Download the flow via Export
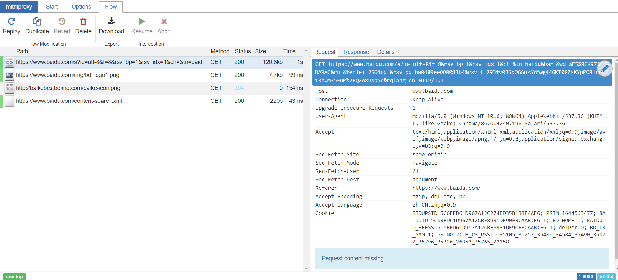Screen dimensions: 618x280 [111, 26]
